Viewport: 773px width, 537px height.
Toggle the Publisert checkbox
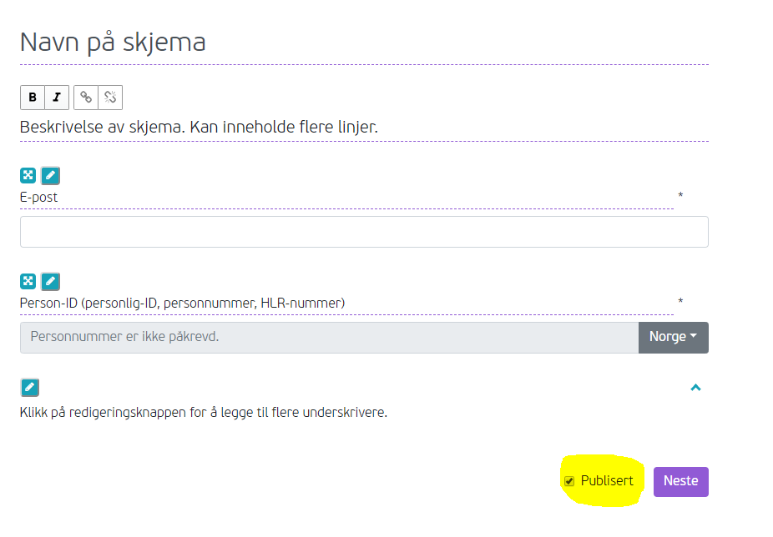click(568, 480)
